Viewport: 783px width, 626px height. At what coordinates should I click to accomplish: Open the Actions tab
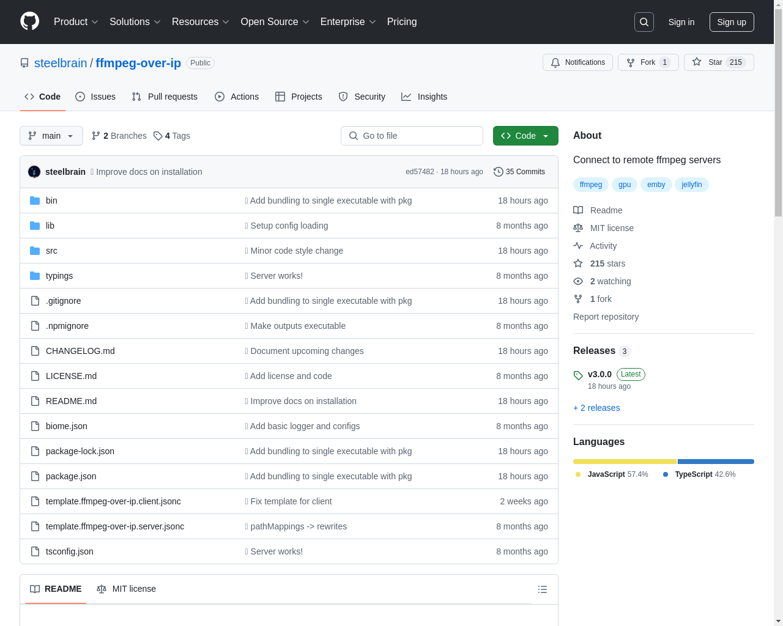pos(237,97)
